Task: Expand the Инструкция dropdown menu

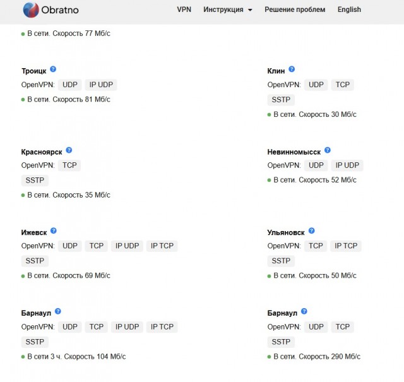Action: 228,9
